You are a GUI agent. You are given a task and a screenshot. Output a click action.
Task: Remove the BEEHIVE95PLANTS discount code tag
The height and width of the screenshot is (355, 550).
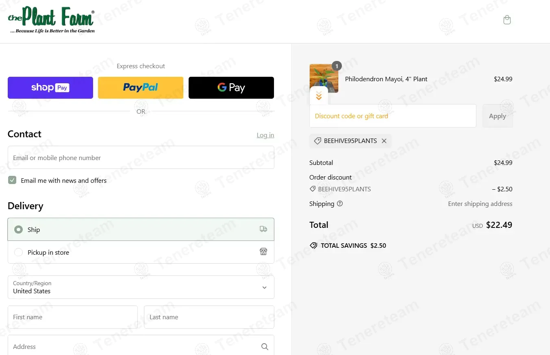pyautogui.click(x=384, y=141)
